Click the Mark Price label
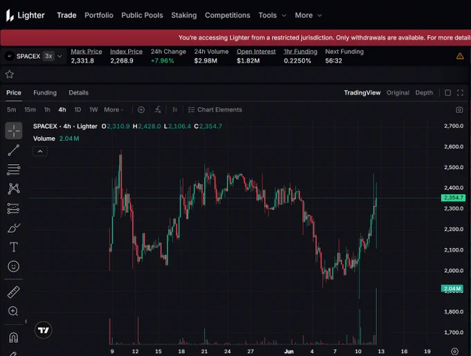Screen dimensions: 471x356 (87, 52)
